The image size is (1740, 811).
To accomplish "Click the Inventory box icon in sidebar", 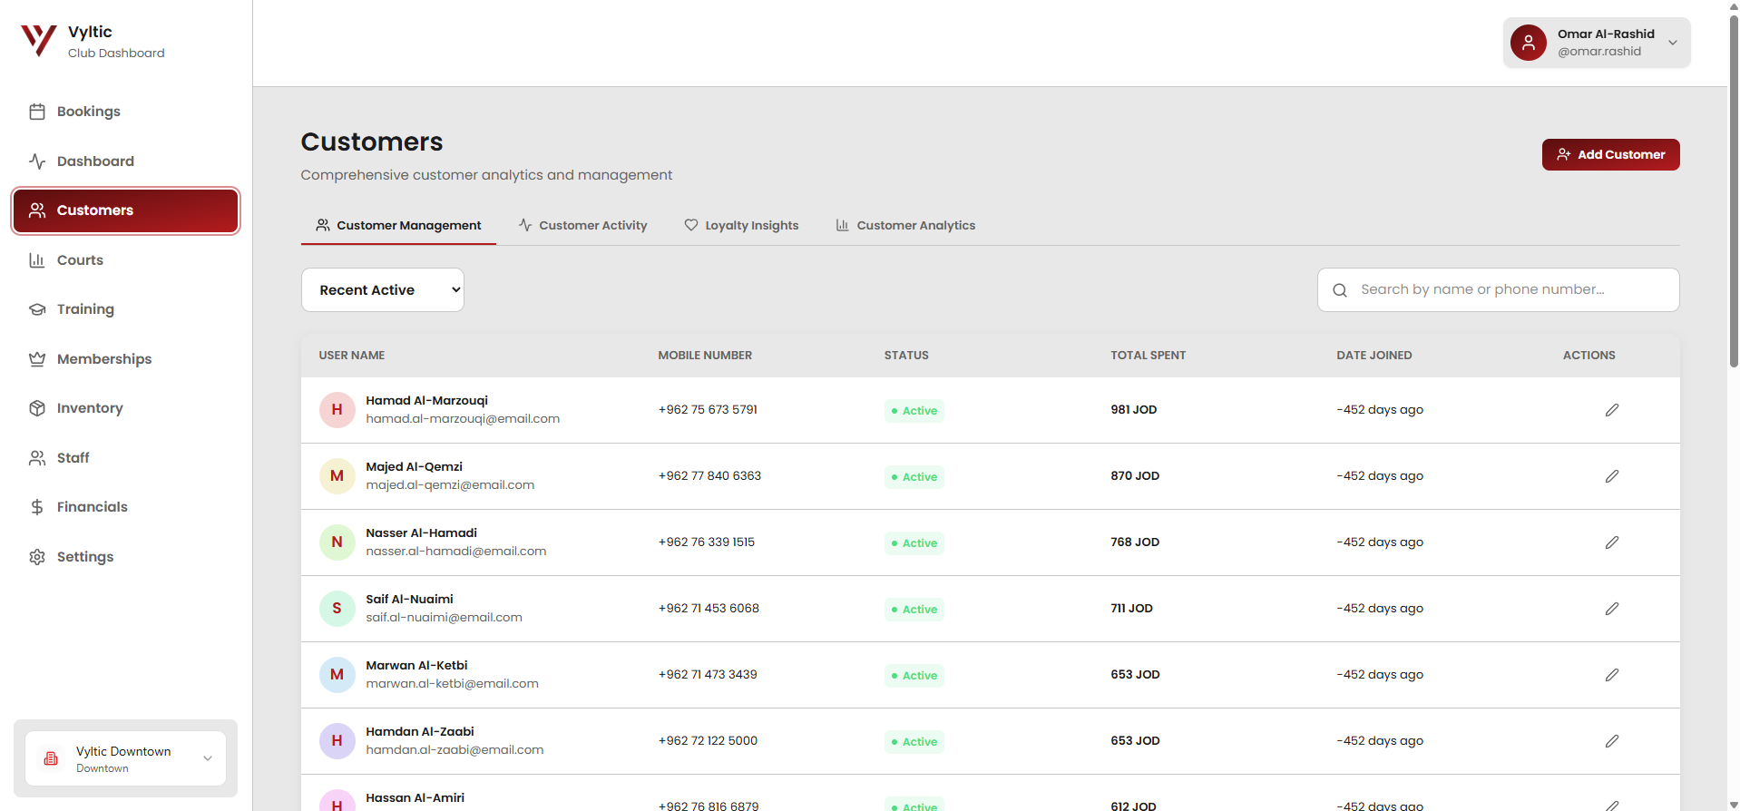I will point(37,408).
